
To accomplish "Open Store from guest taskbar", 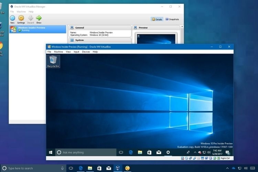I will [x=149, y=152].
